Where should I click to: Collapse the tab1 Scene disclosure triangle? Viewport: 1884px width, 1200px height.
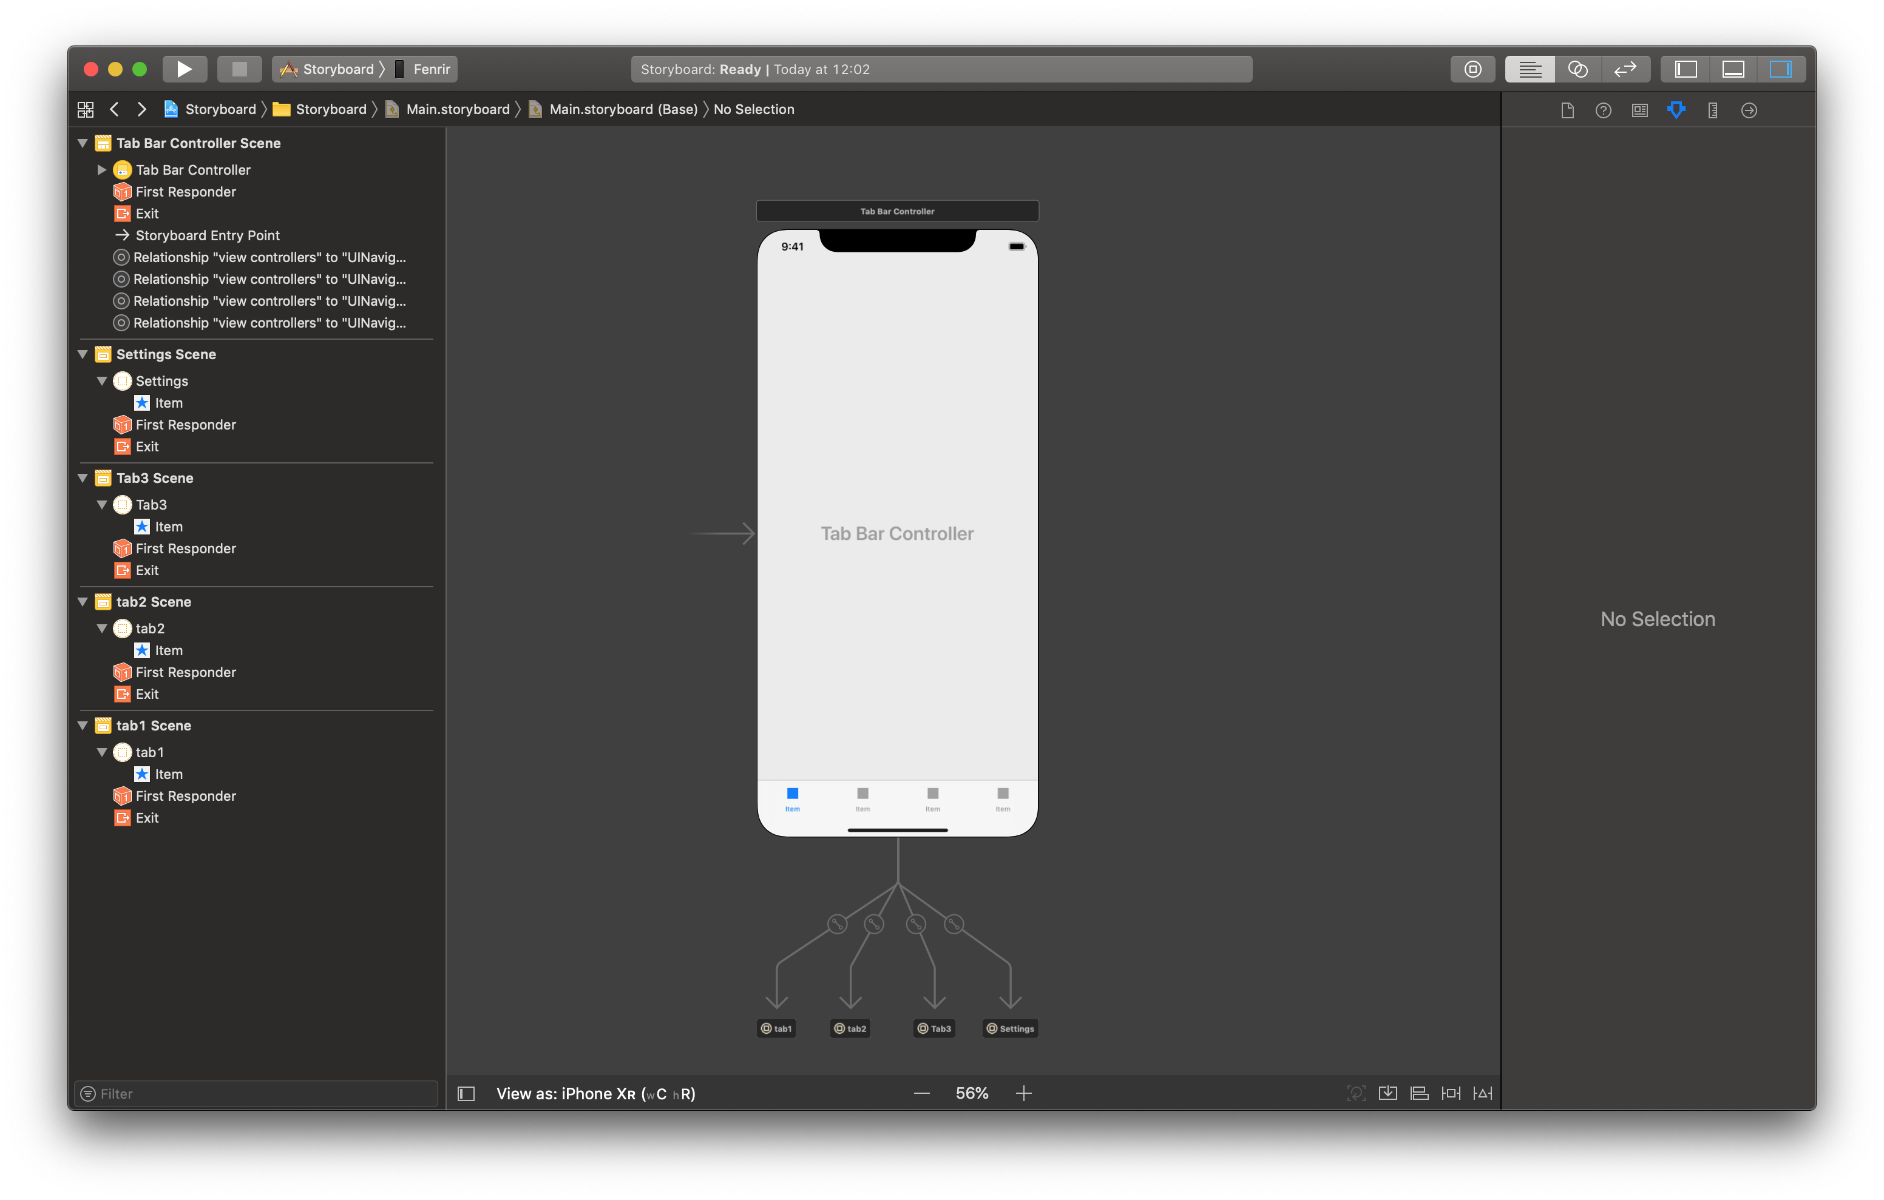(83, 725)
